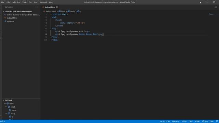Select the html item in Outline
The image size is (219, 123).
tap(11, 104)
